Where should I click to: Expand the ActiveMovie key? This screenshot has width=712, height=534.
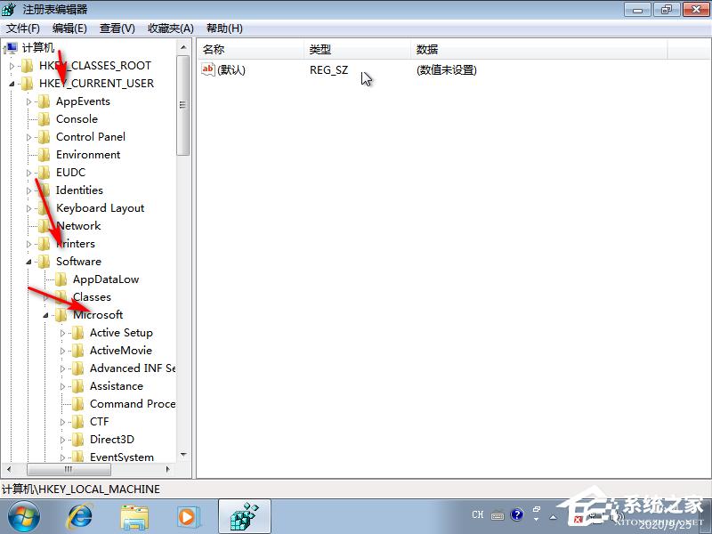(62, 351)
